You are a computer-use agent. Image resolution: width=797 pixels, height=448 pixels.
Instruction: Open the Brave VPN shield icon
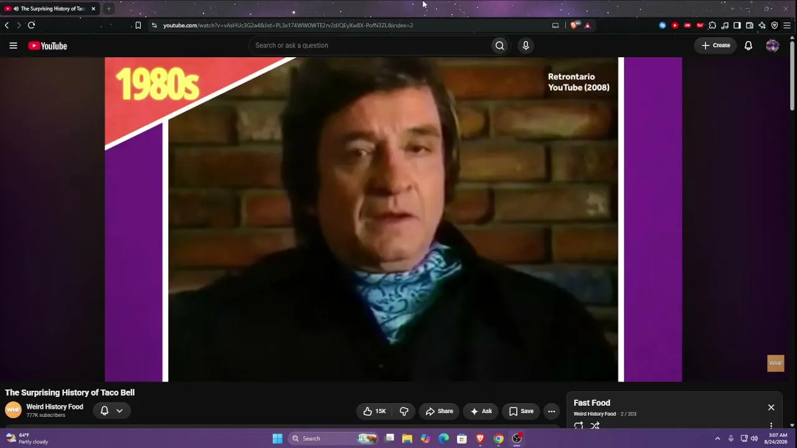[x=775, y=26]
